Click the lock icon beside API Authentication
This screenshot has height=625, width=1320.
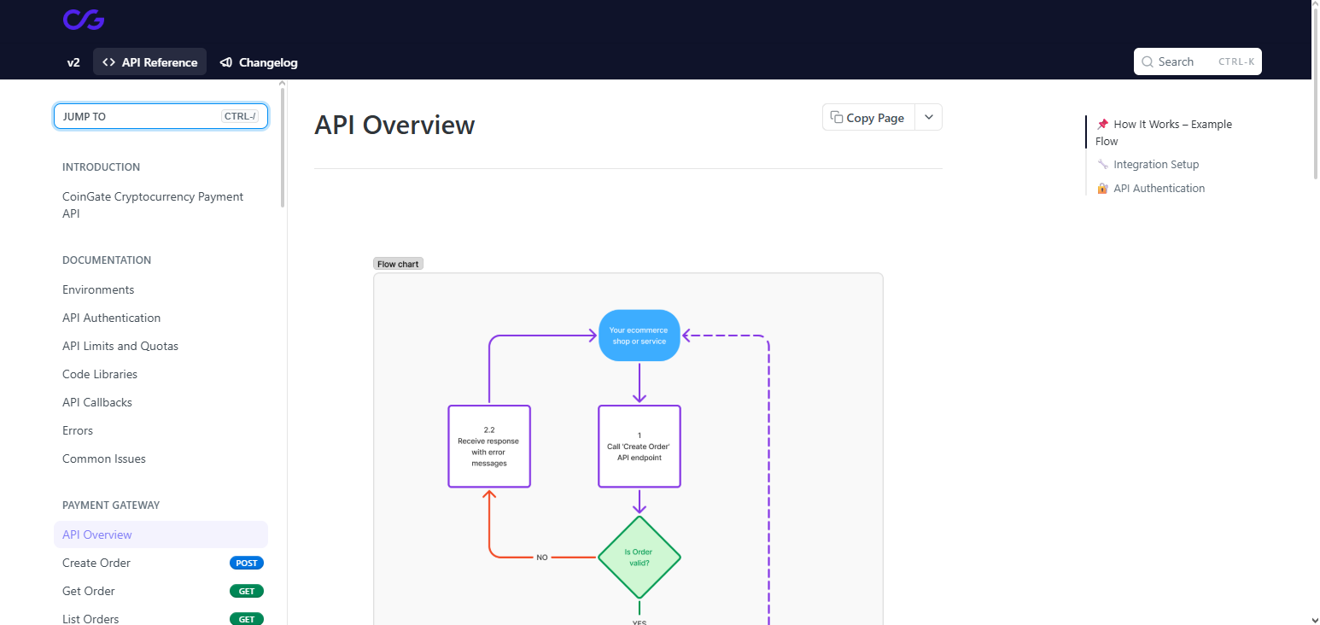tap(1102, 188)
